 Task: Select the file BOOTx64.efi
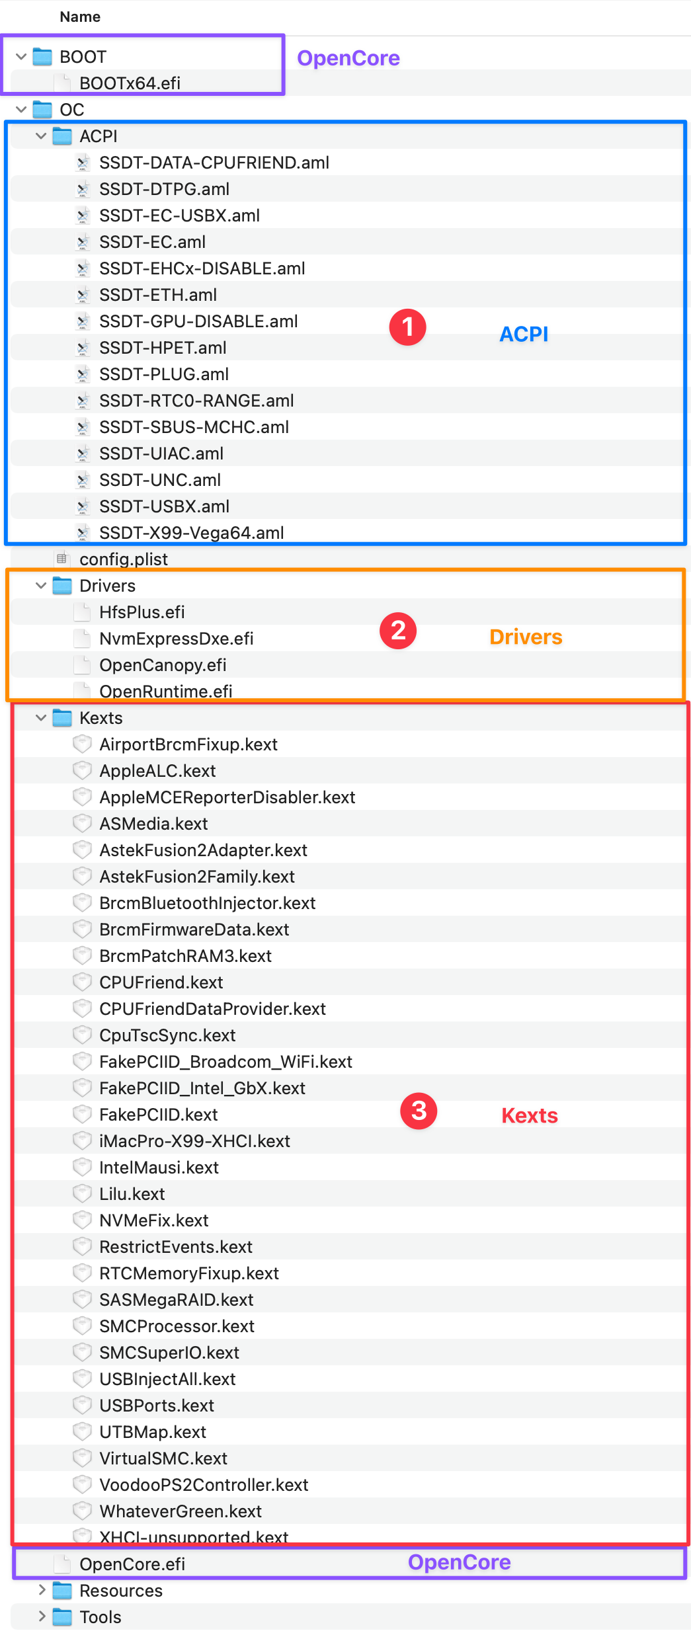point(130,83)
